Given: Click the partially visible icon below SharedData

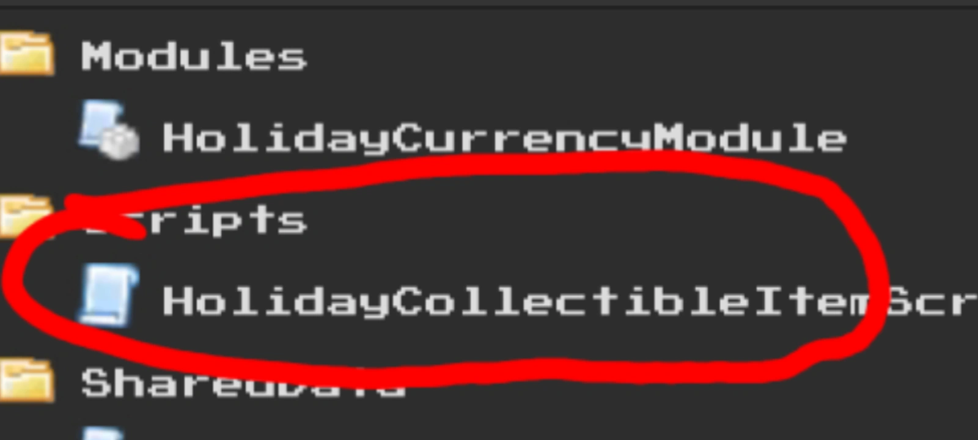Looking at the screenshot, I should coord(104,434).
